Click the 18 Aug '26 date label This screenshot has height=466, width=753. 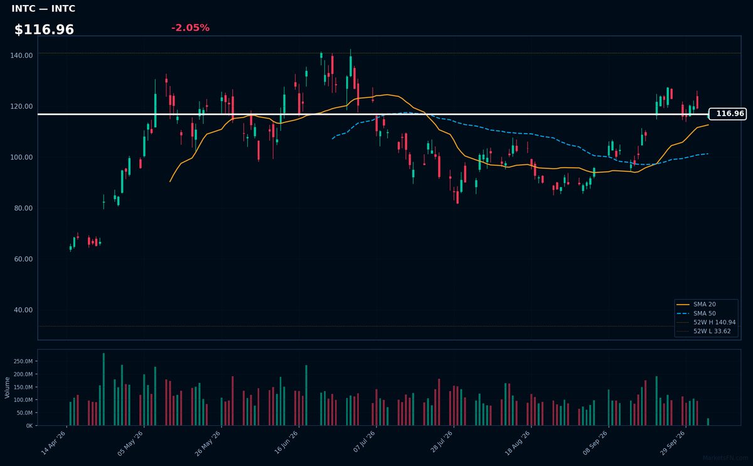coord(518,443)
